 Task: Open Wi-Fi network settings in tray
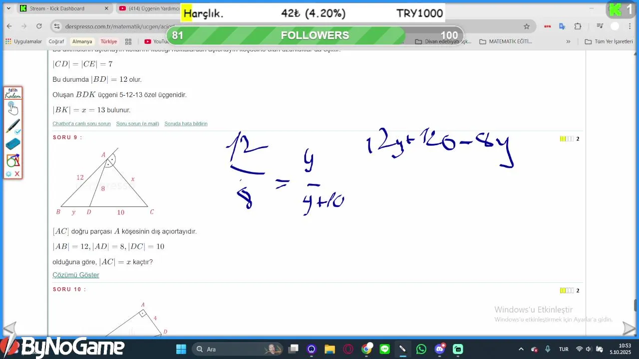(x=579, y=349)
